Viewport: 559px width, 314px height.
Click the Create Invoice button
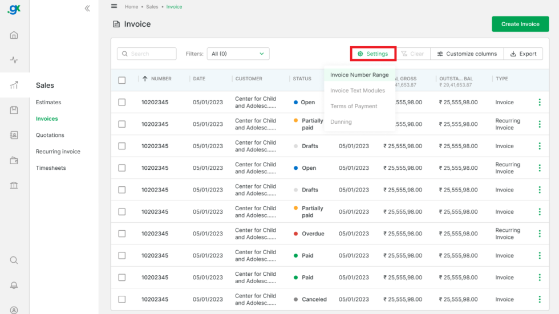(x=520, y=24)
